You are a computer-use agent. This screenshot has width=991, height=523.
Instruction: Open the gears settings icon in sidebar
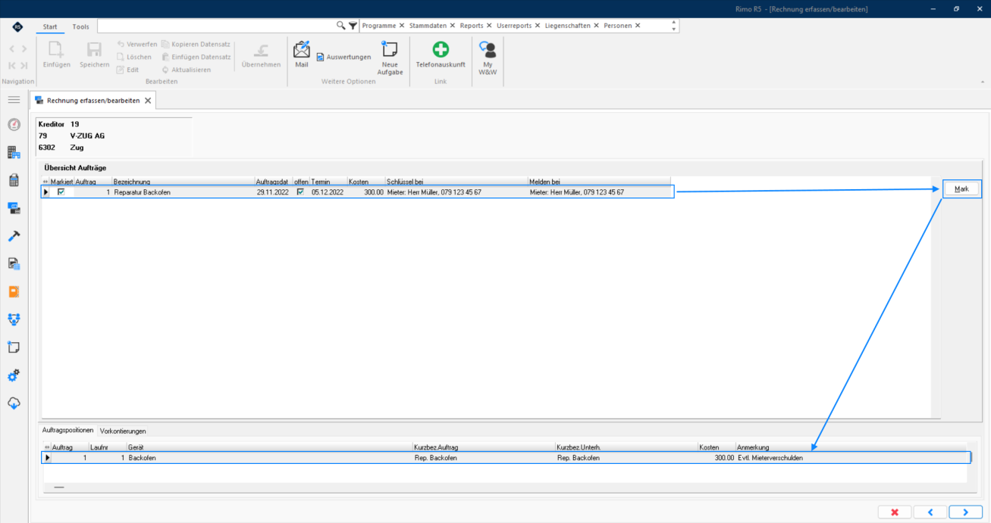[x=14, y=375]
